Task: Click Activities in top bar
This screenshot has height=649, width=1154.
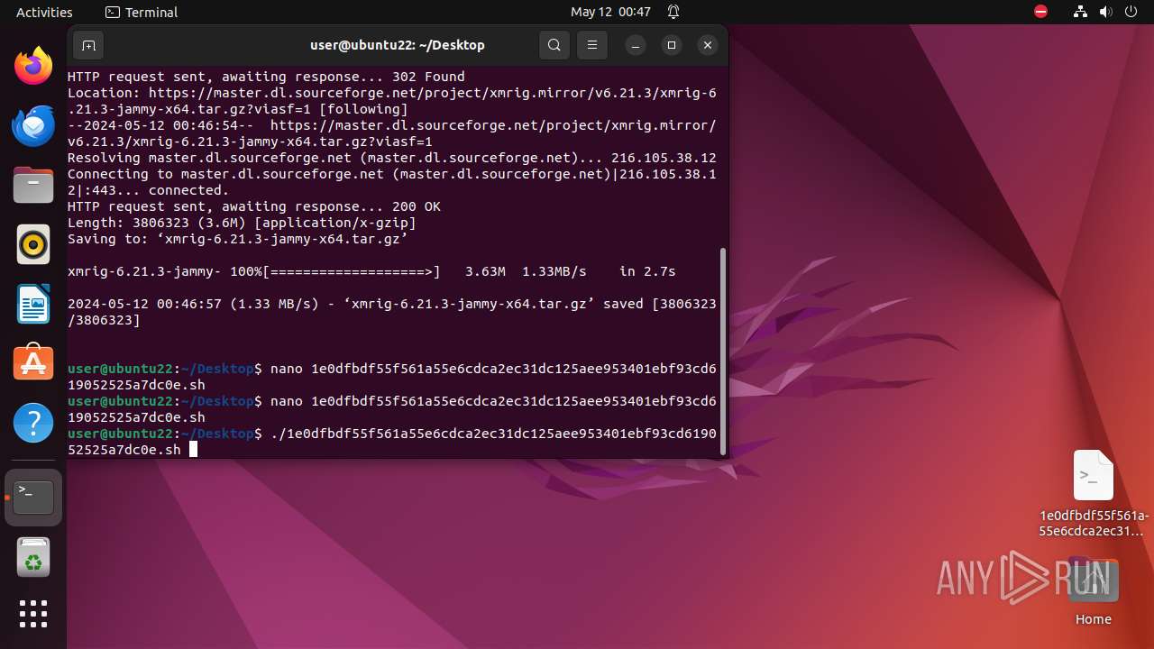Action: pos(44,12)
